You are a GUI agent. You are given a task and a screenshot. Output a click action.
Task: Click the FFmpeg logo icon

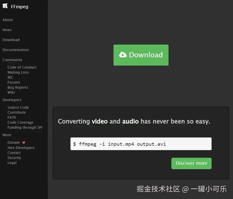[5, 6]
